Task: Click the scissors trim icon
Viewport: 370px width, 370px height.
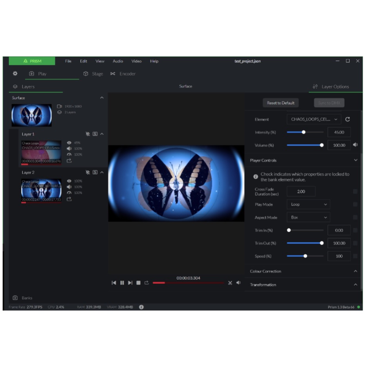Action: coord(230,283)
